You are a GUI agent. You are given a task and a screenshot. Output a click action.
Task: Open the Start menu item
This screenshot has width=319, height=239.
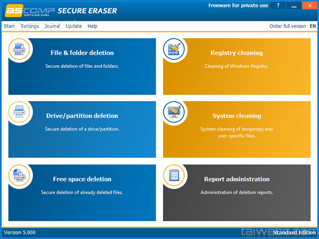point(9,26)
